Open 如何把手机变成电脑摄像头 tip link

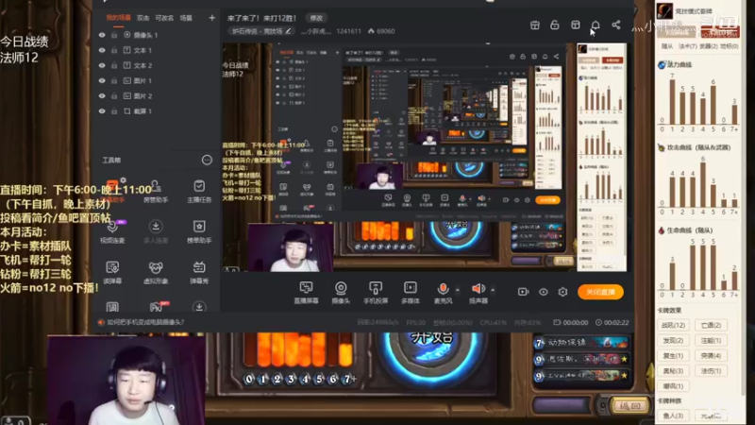[145, 322]
